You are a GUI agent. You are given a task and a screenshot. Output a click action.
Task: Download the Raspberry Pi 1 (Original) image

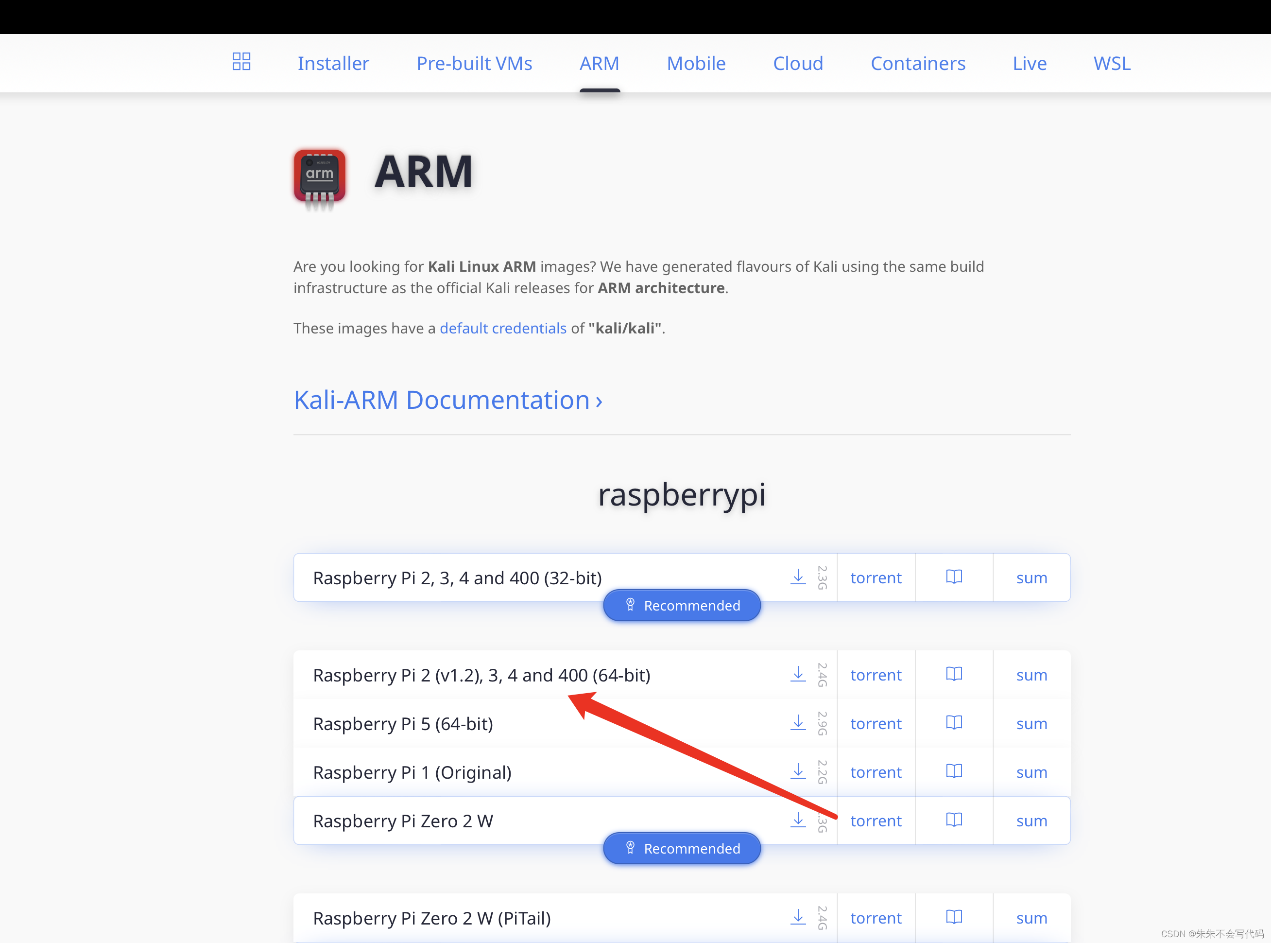(x=798, y=770)
